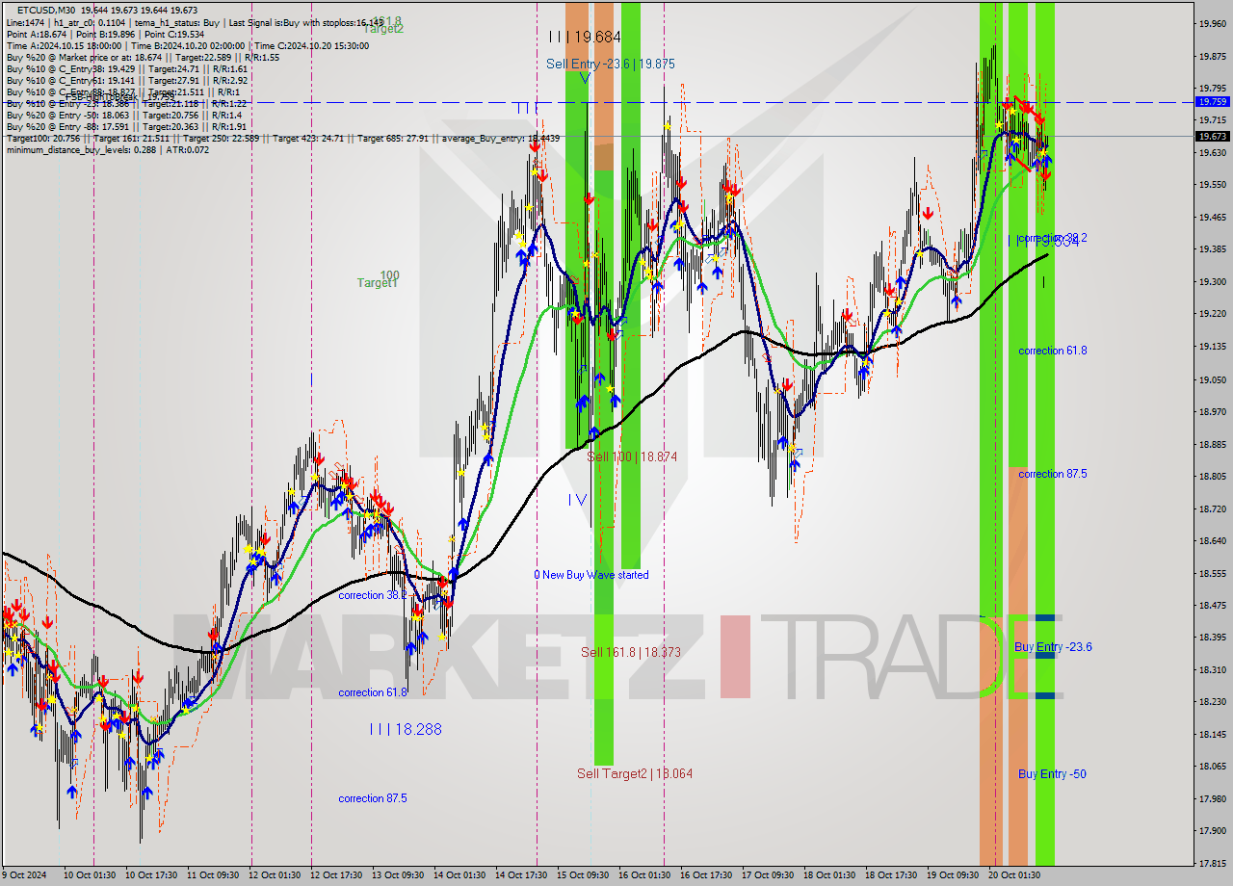This screenshot has width=1233, height=886.
Task: Click the 'I I I 18.288' wave label
Action: click(406, 730)
